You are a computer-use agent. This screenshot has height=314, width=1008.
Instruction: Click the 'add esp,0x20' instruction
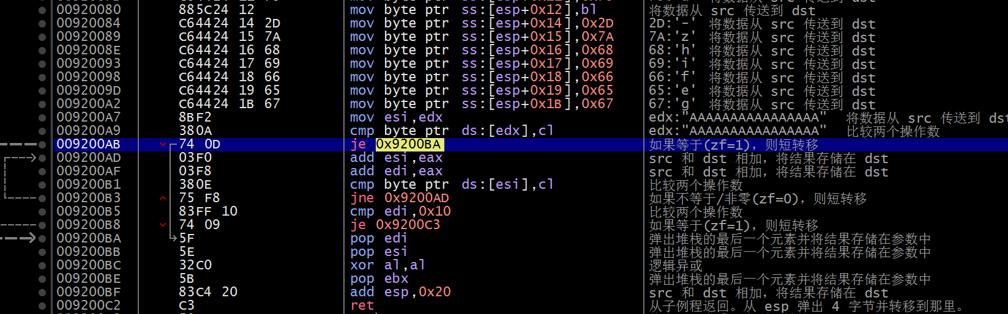[x=401, y=292]
